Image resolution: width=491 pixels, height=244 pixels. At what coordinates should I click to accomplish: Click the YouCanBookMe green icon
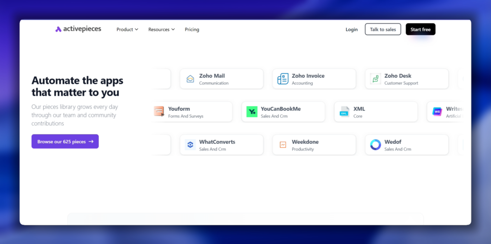pos(252,112)
